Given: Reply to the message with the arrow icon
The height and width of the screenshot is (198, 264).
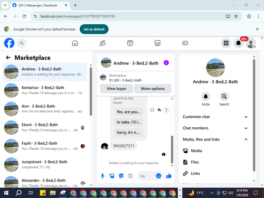Looking at the screenshot, I should point(159,110).
